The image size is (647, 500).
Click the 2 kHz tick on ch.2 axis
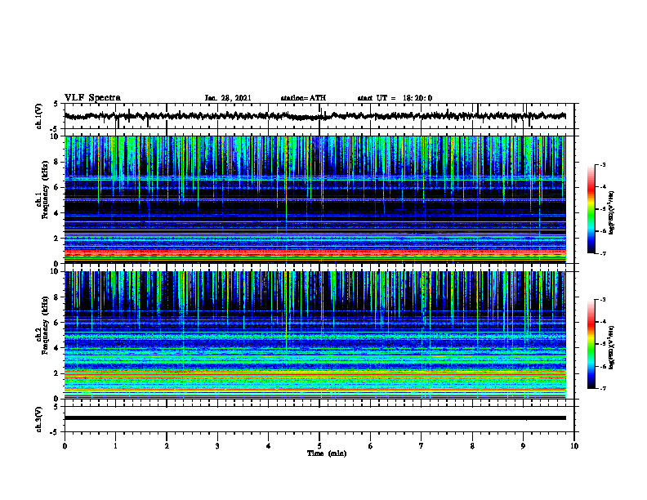coord(58,373)
